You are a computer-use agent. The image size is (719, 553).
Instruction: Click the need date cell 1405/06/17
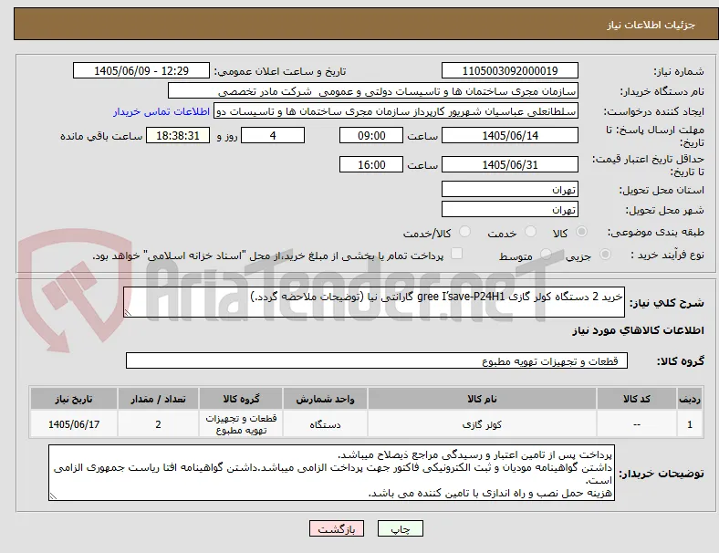pos(74,424)
